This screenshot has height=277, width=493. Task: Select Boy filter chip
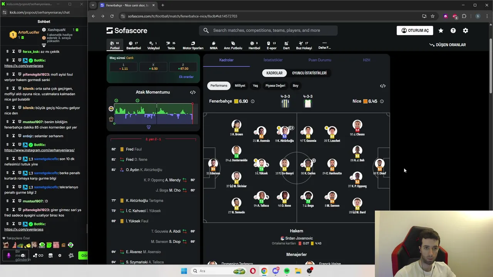click(295, 85)
